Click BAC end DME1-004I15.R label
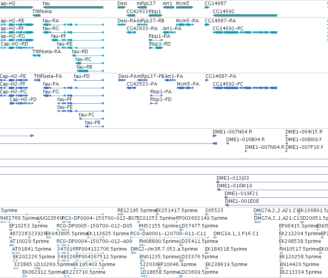The width and height of the screenshot is (328, 278). point(304,132)
